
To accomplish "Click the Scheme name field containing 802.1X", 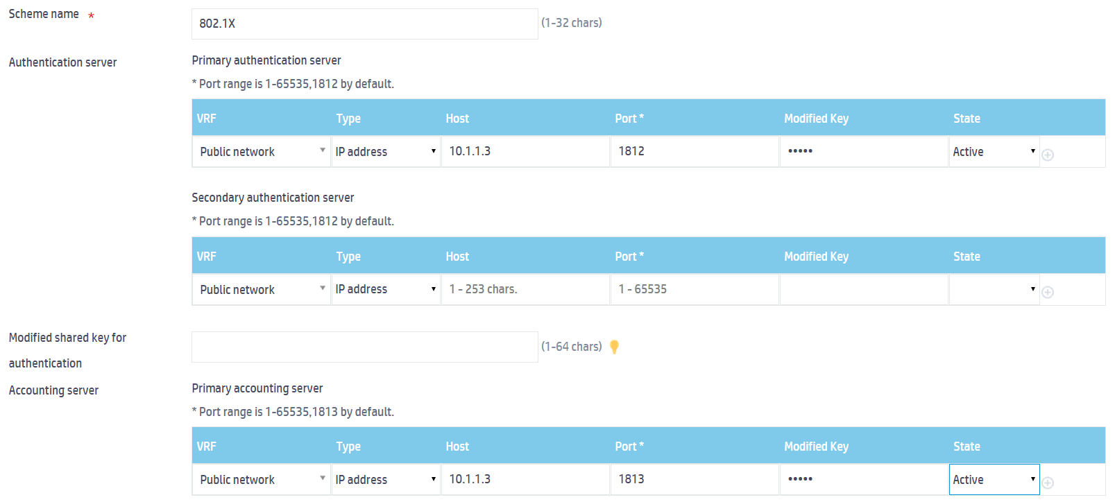I will coord(364,24).
